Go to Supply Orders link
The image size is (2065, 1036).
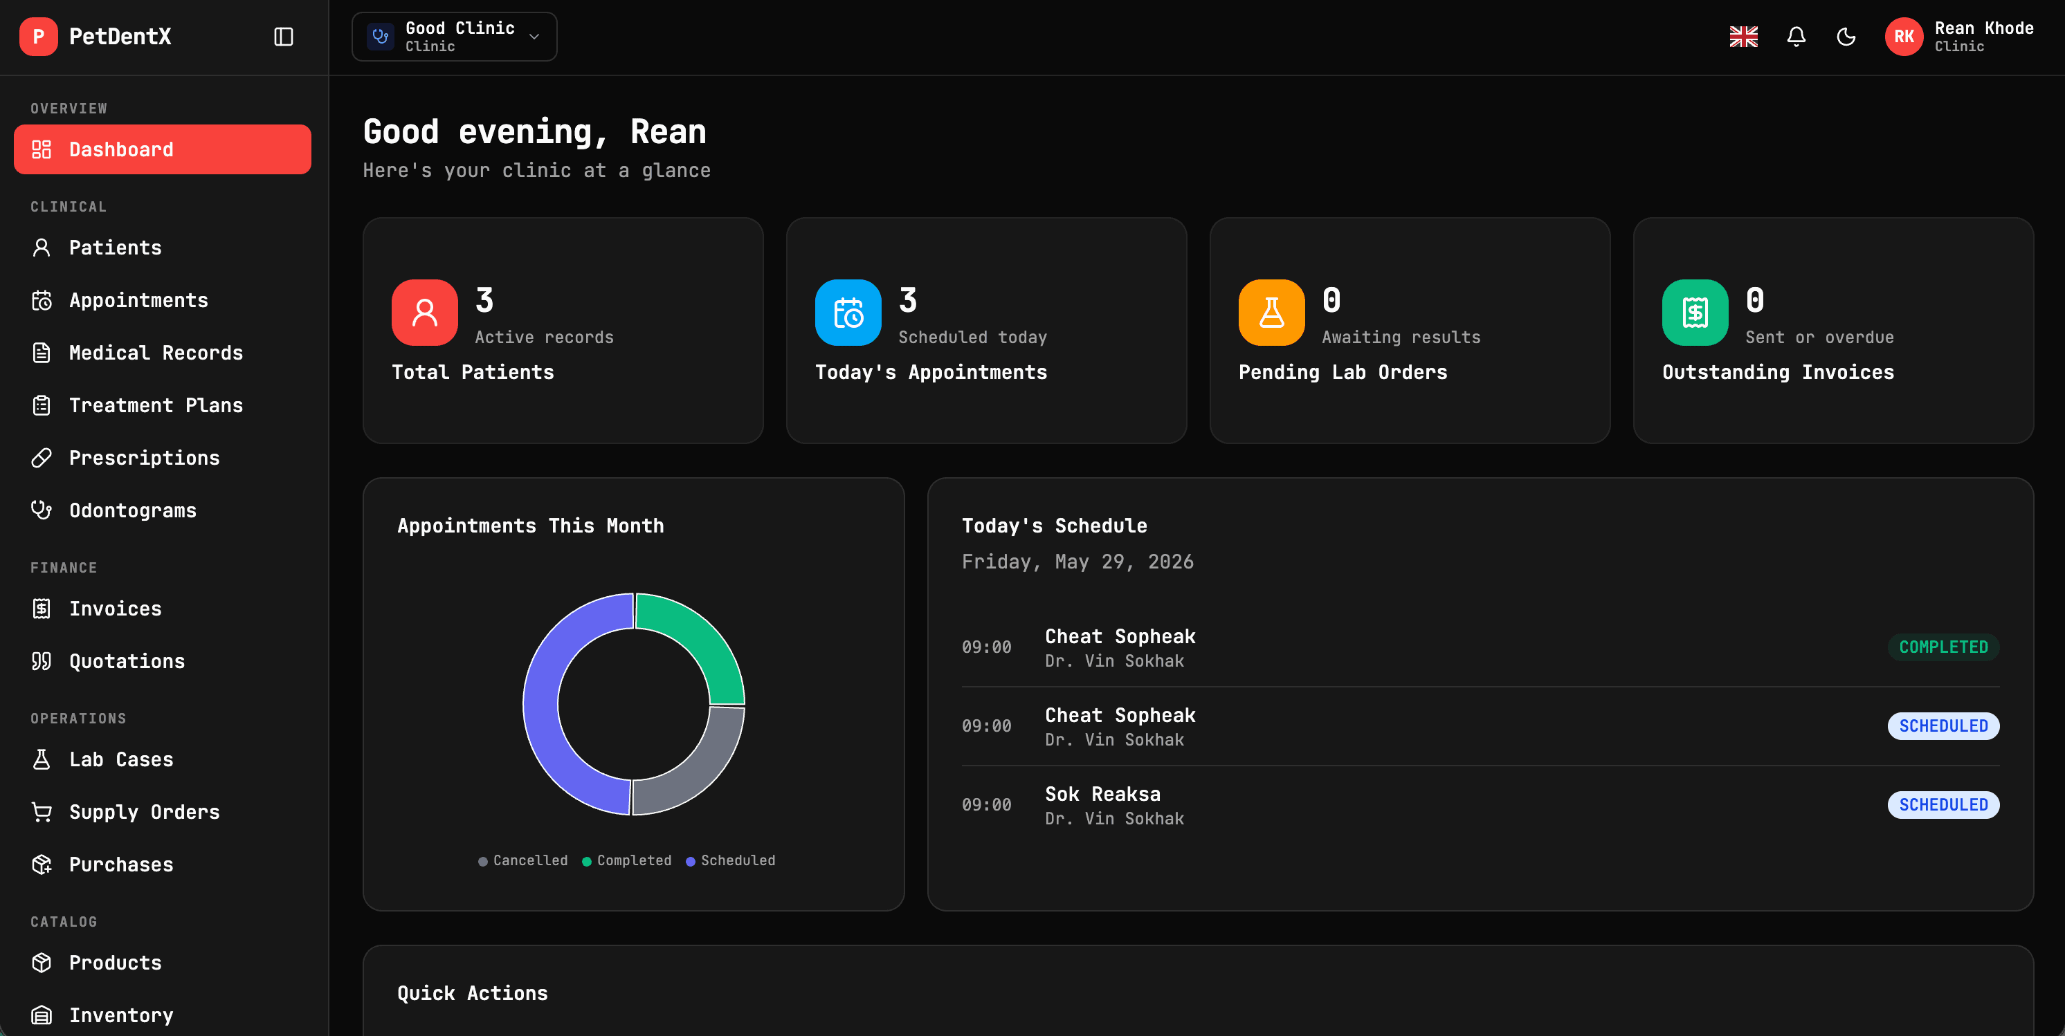click(162, 812)
